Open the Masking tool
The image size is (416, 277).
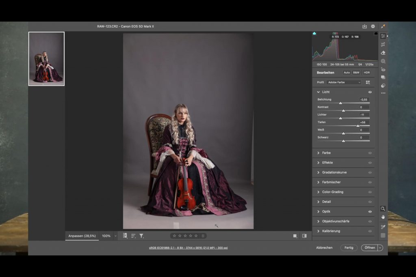click(383, 61)
